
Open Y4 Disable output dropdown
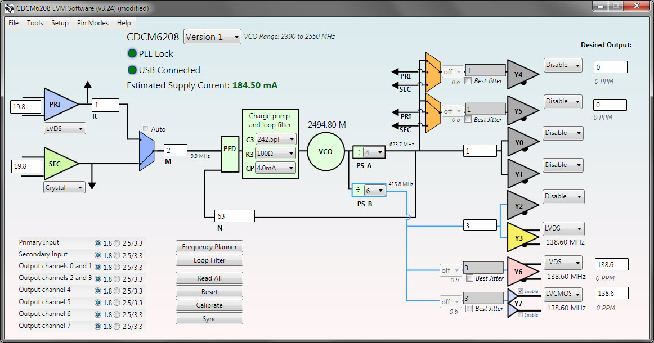coord(563,65)
